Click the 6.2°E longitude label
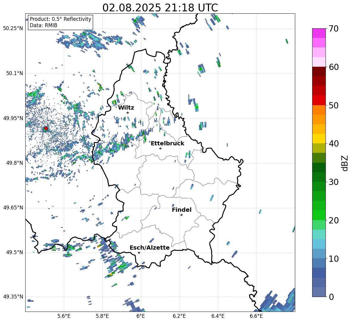Viewport: 352px width, 322px height. 179,316
